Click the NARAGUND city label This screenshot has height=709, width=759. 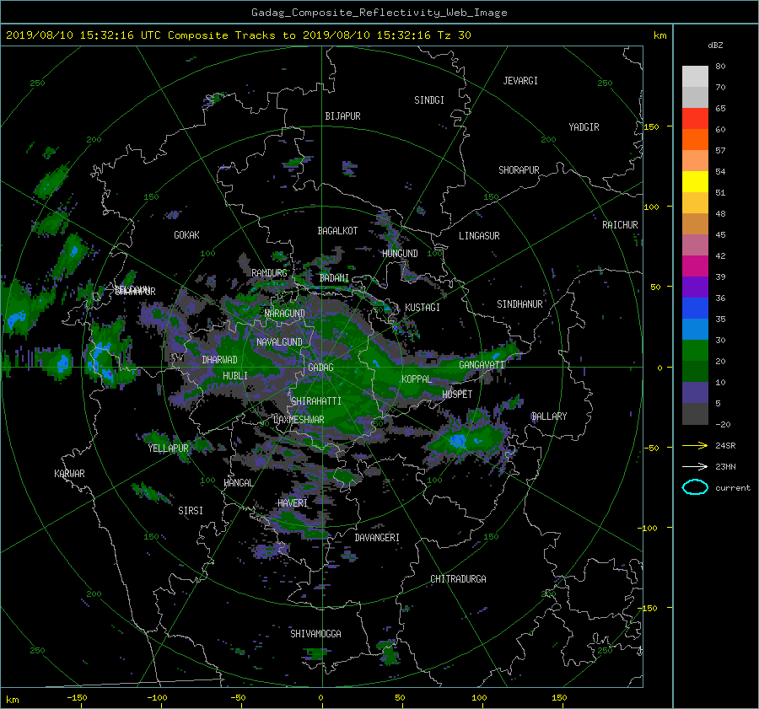point(285,314)
